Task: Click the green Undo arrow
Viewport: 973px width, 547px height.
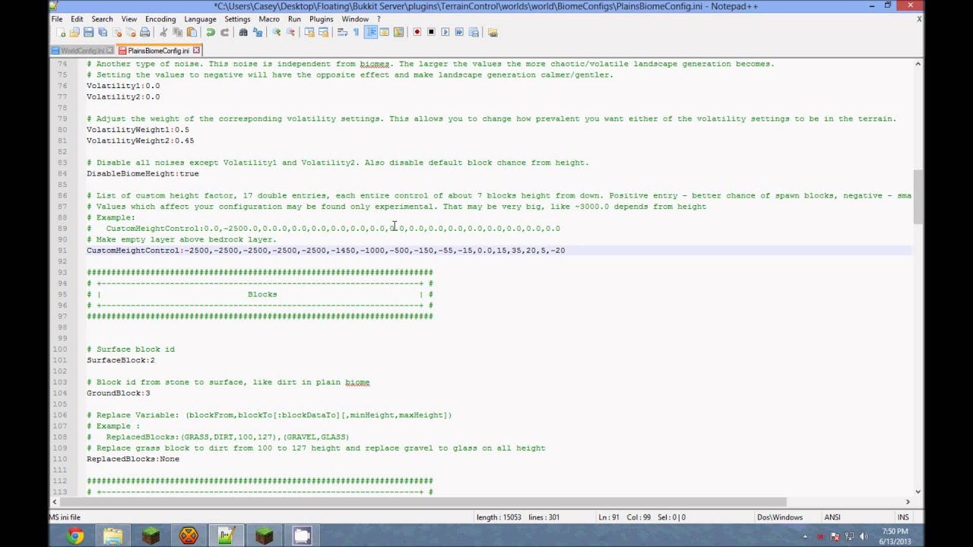Action: click(x=210, y=32)
